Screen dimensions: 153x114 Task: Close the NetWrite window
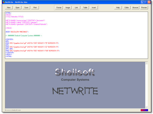pyautogui.click(x=149, y=2)
